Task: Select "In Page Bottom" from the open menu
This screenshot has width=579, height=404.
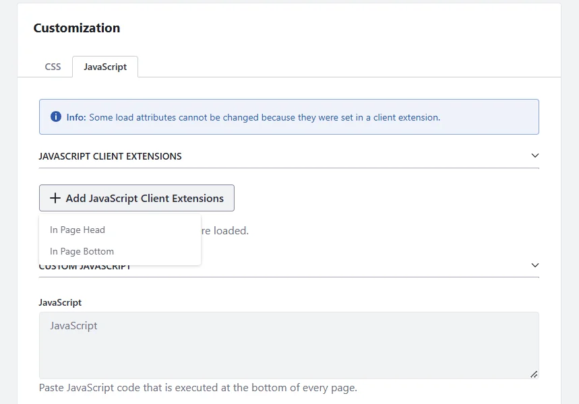Action: (82, 251)
